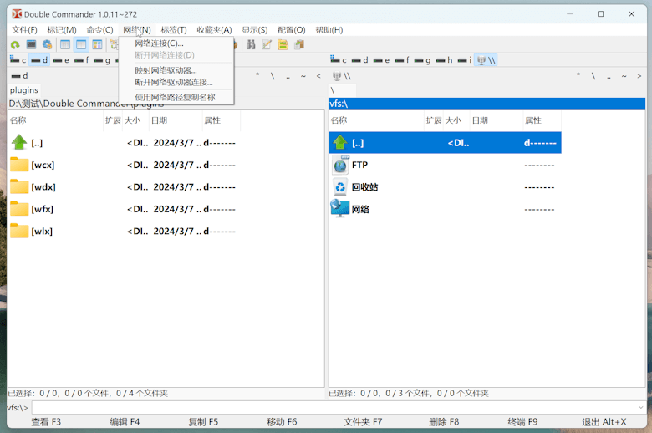Switch to the thumbnails view icon
This screenshot has height=433, width=652.
97,44
